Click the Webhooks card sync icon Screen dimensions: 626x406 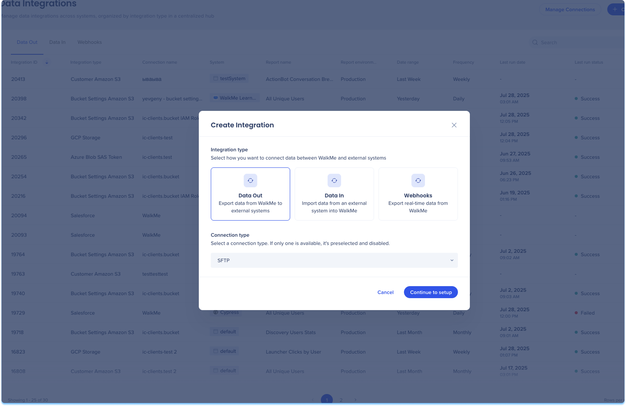click(418, 181)
